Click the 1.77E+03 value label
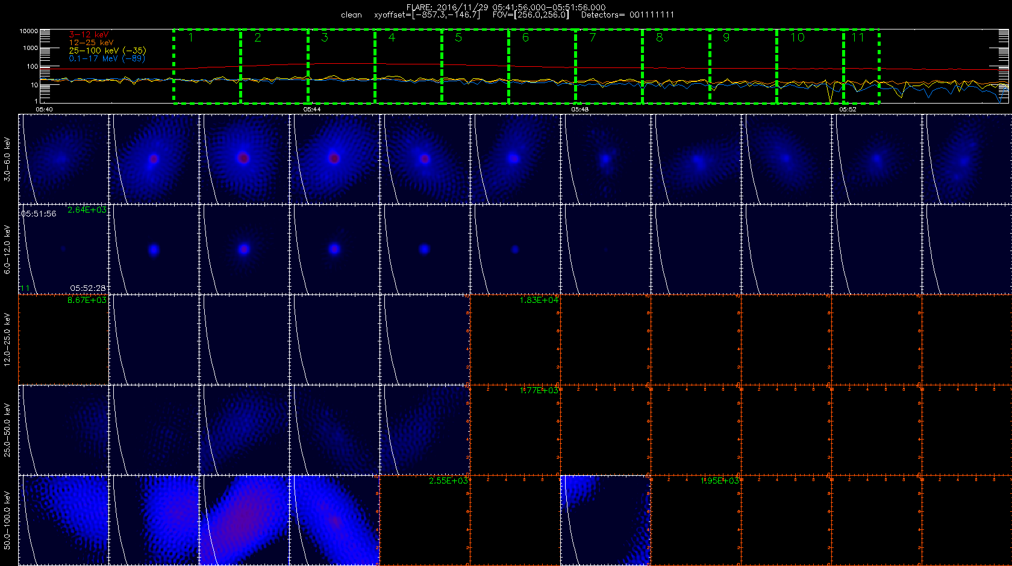1012x566 pixels. click(x=539, y=390)
